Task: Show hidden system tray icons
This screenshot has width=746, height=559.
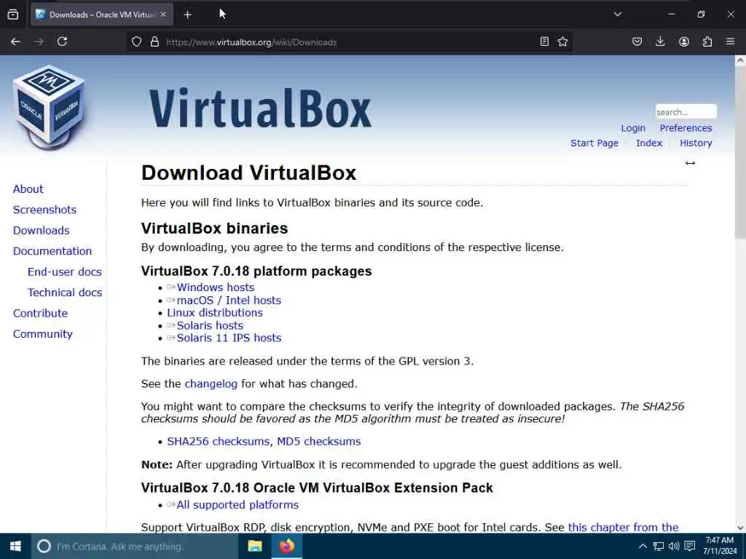Action: [x=643, y=546]
